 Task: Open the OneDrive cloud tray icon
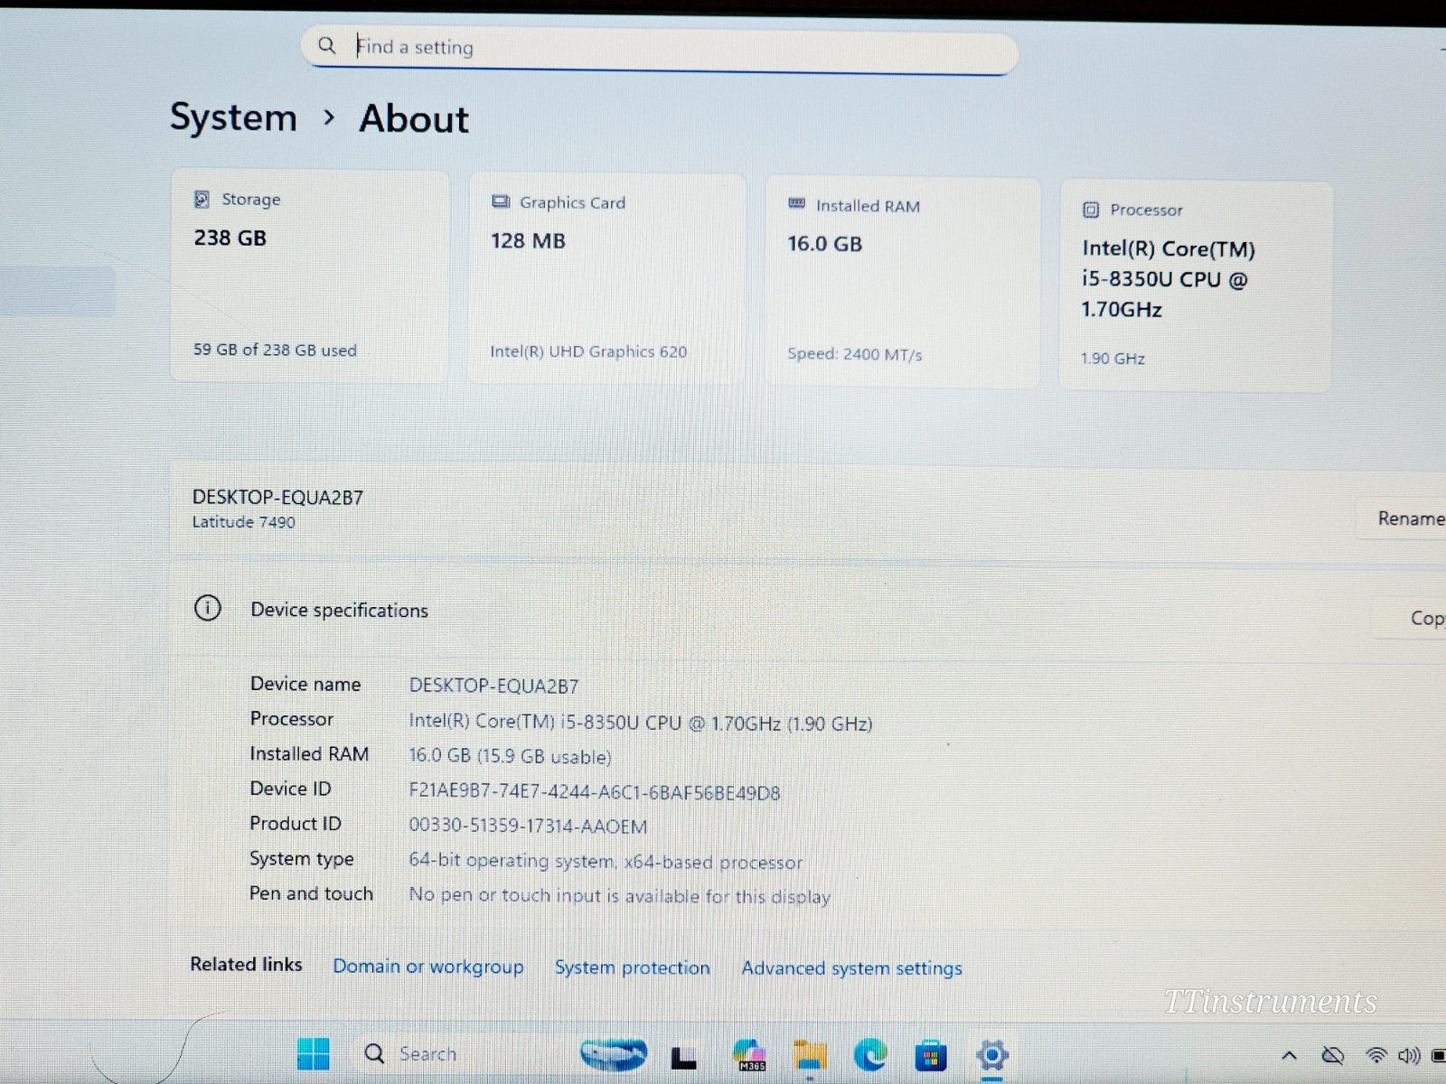click(x=1332, y=1055)
